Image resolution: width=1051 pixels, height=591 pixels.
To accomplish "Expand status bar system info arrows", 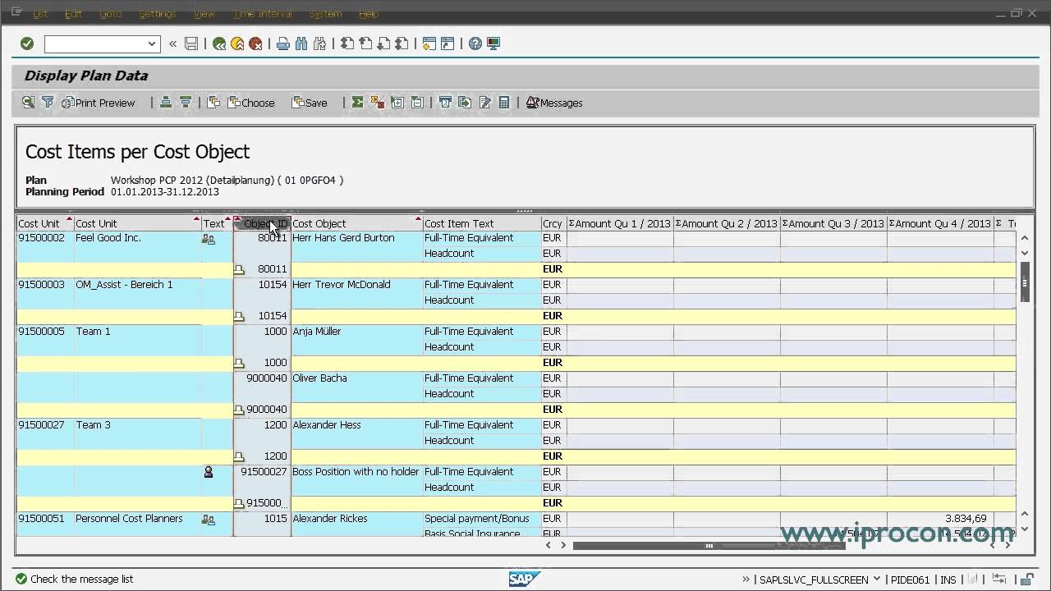I will coord(747,580).
